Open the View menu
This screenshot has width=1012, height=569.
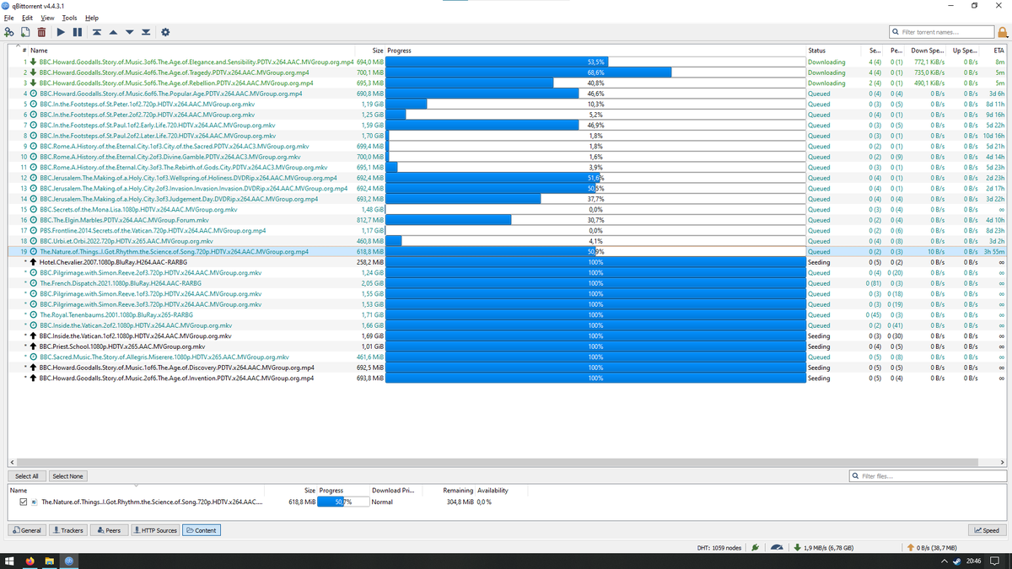[48, 18]
